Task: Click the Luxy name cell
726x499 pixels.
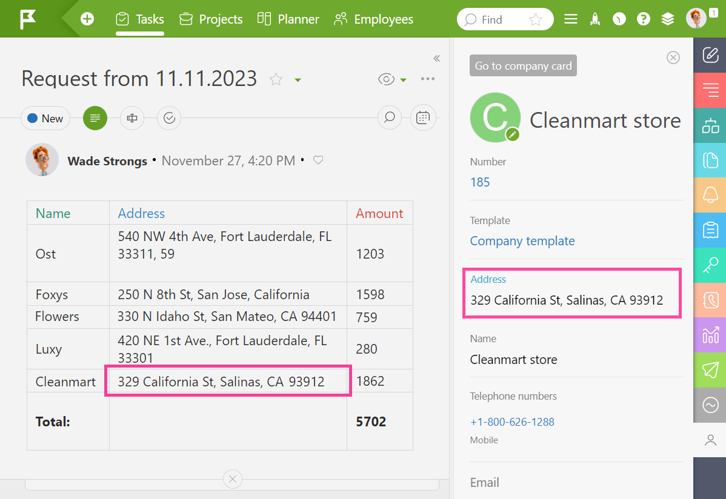Action: (x=68, y=349)
